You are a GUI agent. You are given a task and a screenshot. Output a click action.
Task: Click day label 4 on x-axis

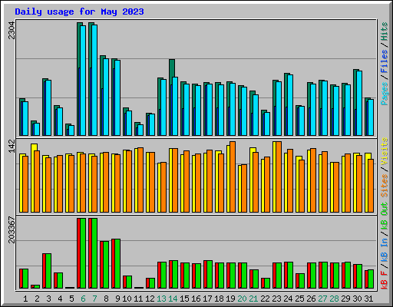pyautogui.click(x=60, y=299)
